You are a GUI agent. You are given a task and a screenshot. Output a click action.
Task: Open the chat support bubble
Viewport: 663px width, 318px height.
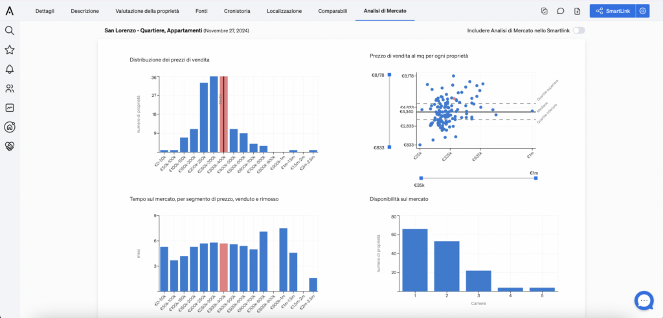point(644,301)
